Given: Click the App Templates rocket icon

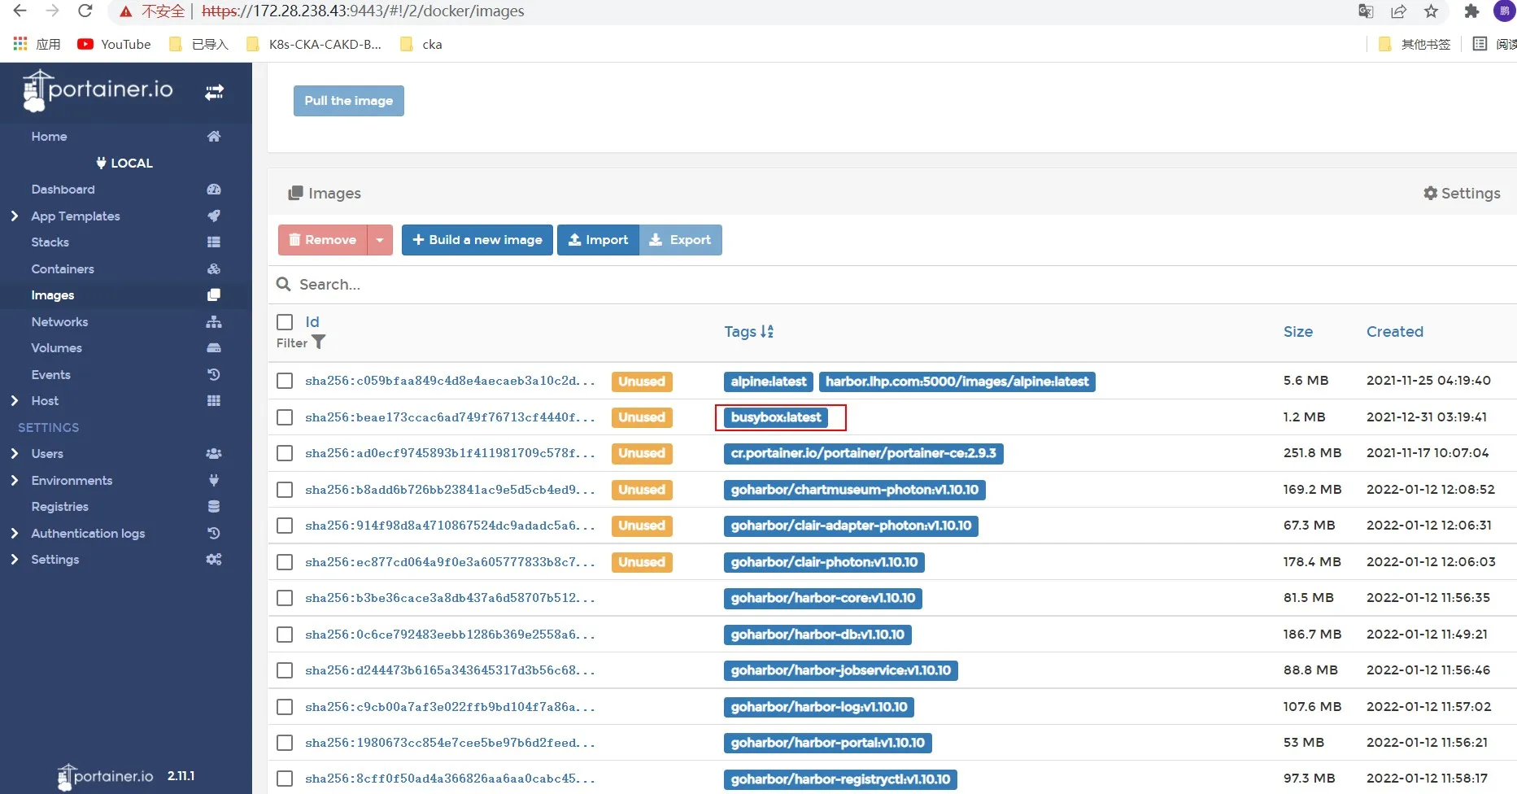Looking at the screenshot, I should point(214,216).
